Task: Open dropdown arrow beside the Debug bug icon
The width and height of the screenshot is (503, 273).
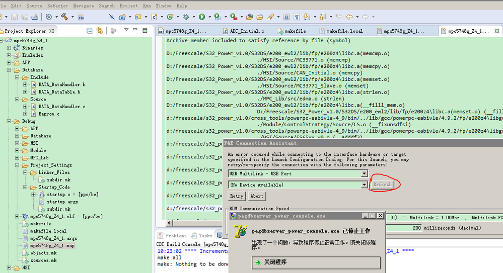Action: click(194, 17)
